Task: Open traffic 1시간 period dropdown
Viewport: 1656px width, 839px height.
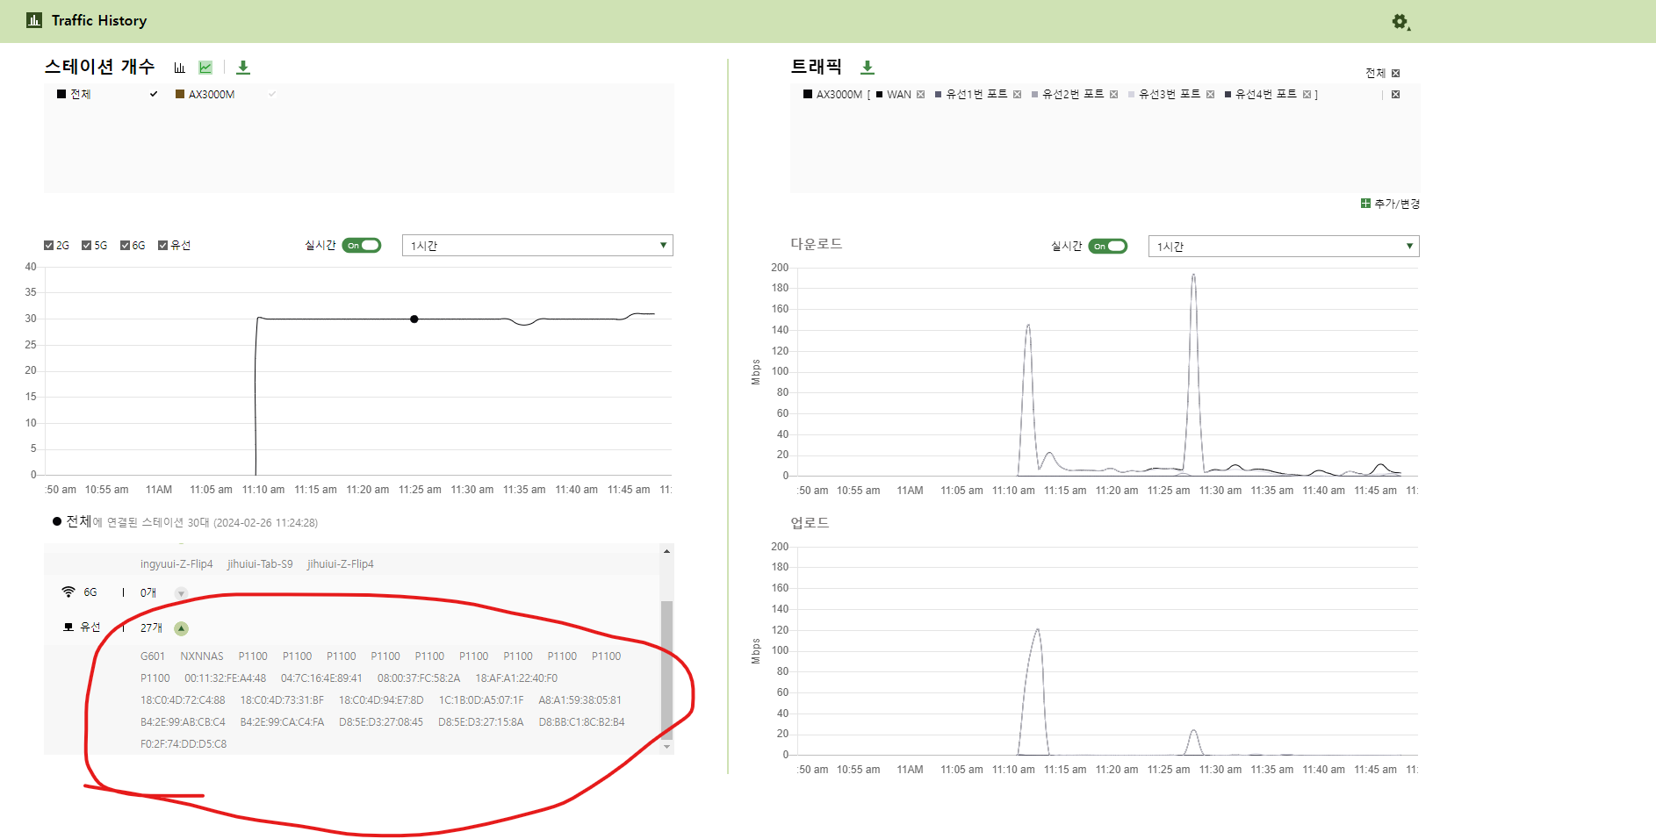Action: click(1284, 247)
